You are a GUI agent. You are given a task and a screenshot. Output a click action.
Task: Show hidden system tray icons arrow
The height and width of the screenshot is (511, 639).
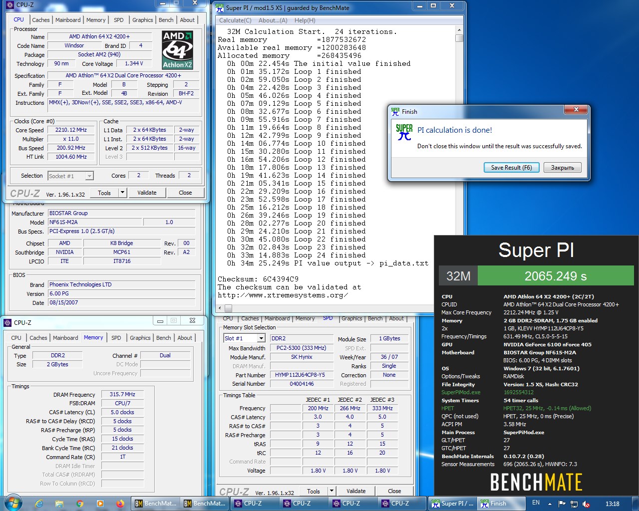click(x=550, y=504)
